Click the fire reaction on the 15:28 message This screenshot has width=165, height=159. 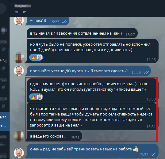(33, 57)
